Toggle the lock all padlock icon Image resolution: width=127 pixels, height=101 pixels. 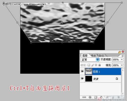(100, 65)
